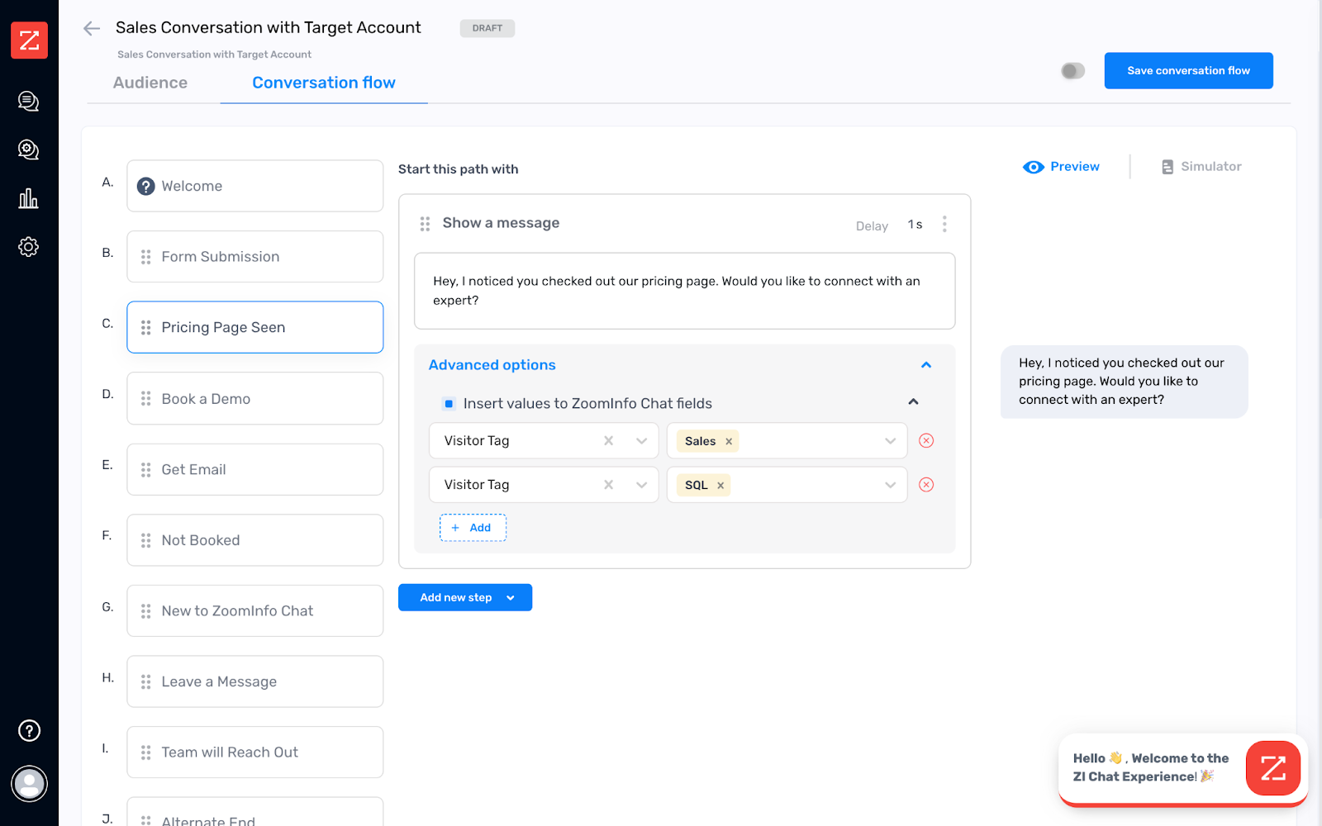Click the user avatar at bottom left
The image size is (1322, 826).
click(x=29, y=783)
